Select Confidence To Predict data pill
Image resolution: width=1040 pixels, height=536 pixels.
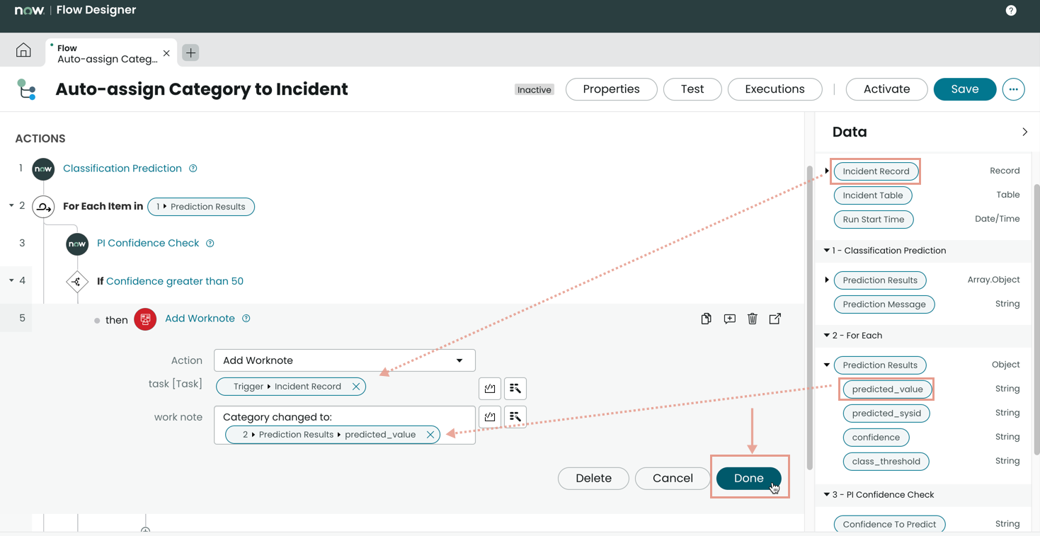click(889, 525)
